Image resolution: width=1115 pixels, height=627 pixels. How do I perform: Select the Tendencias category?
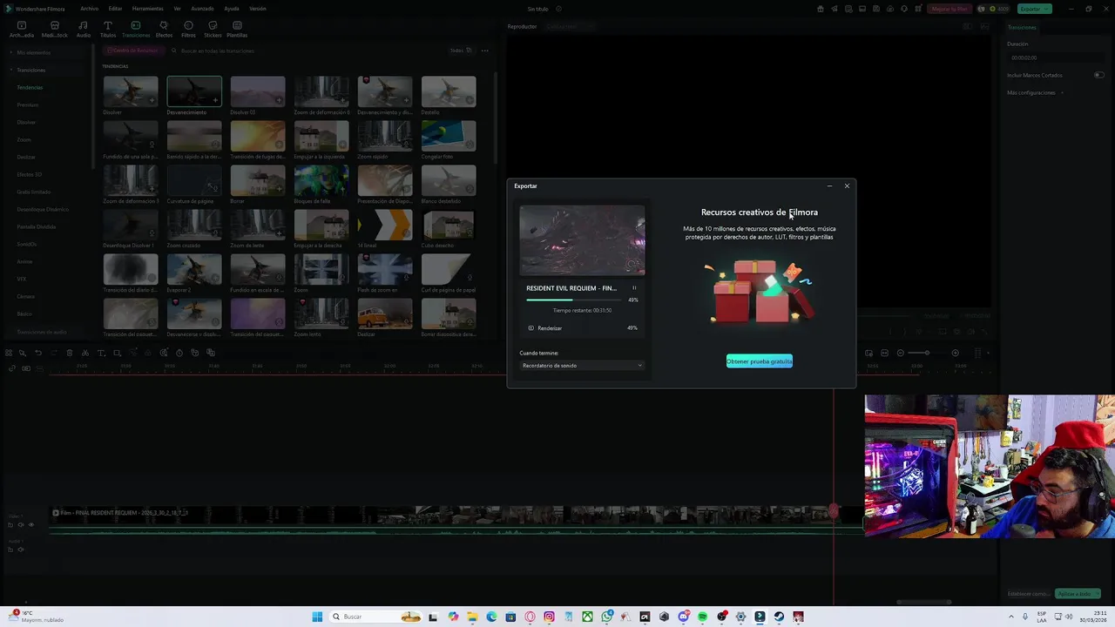[x=30, y=87]
